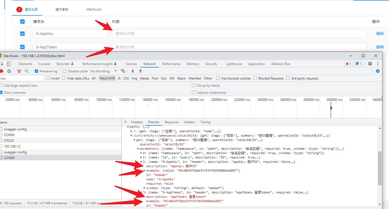Viewport: 389px width, 209px height.
Task: Disable the Preserve log checkbox
Action: pos(36,71)
